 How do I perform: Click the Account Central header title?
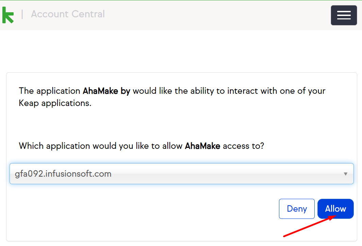pos(68,14)
